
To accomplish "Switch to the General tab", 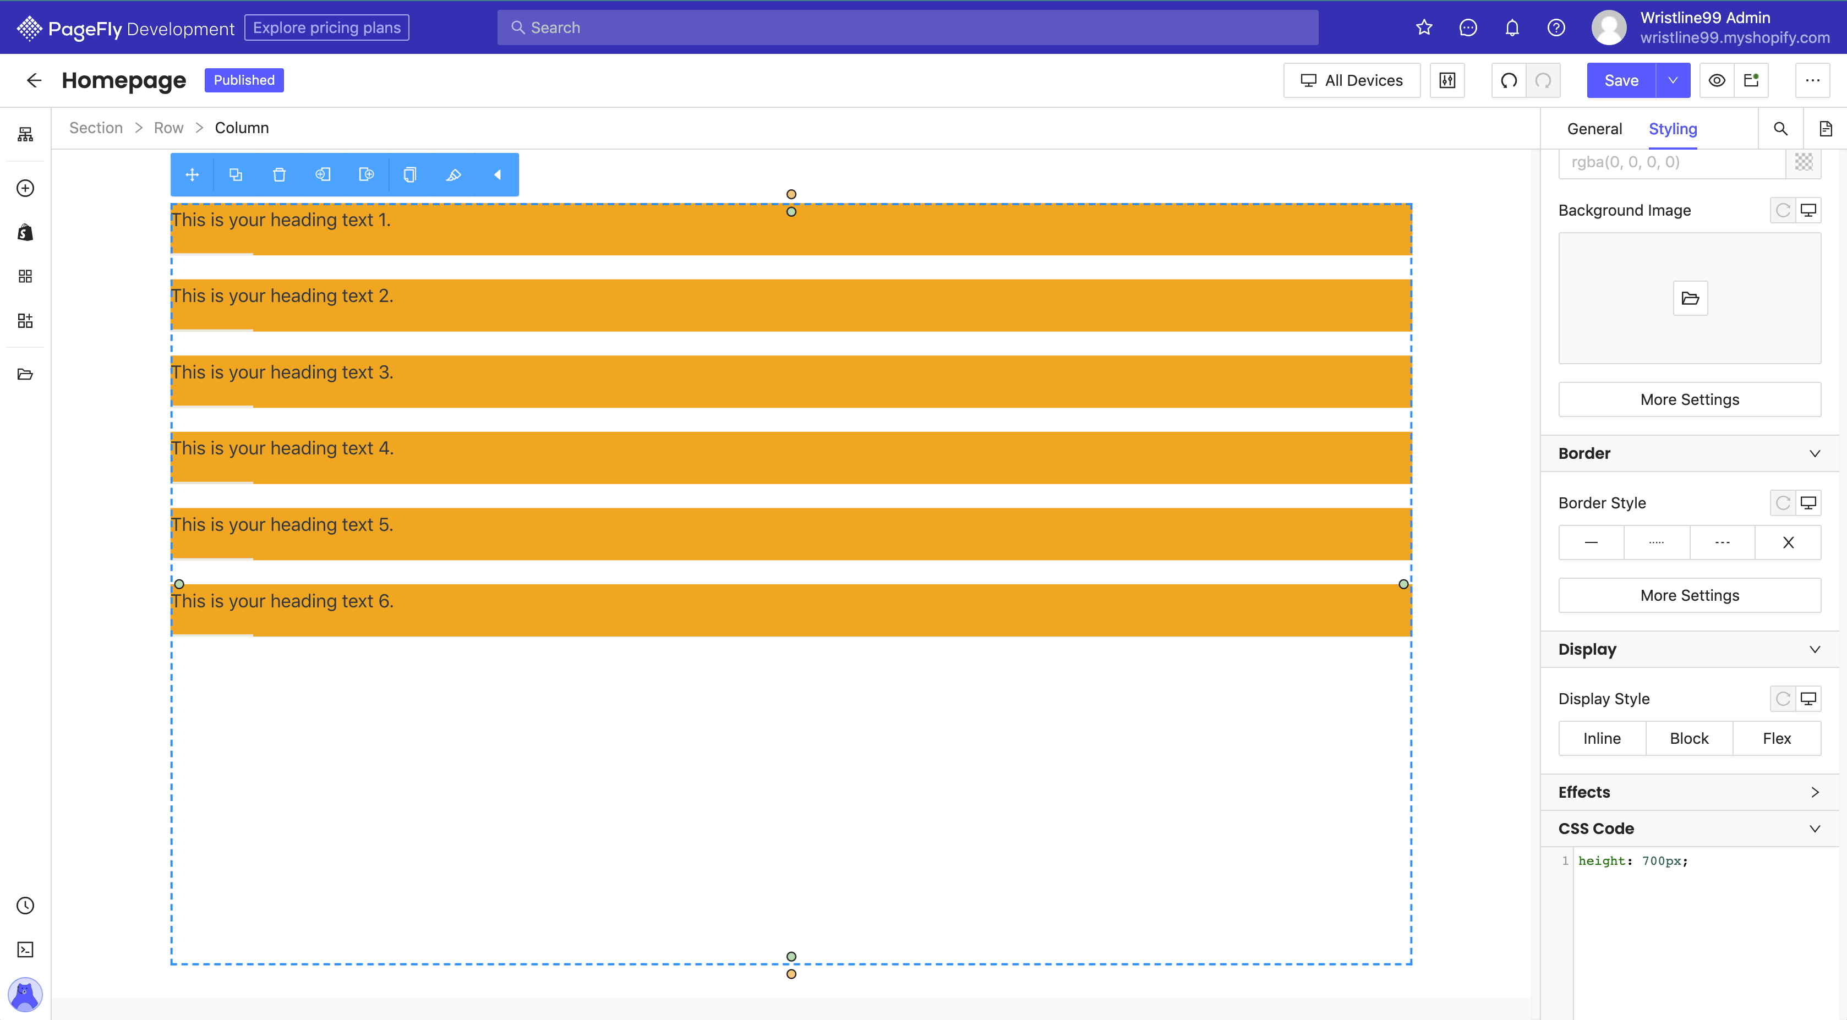I will pos(1594,129).
